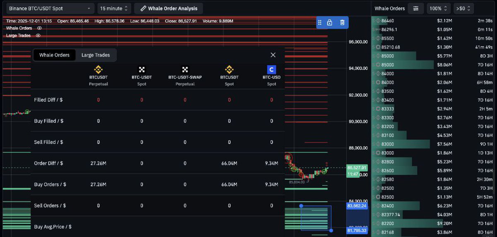The image size is (497, 237).
Task: Click the Whale Orders chart legend label
Action: pos(19,28)
